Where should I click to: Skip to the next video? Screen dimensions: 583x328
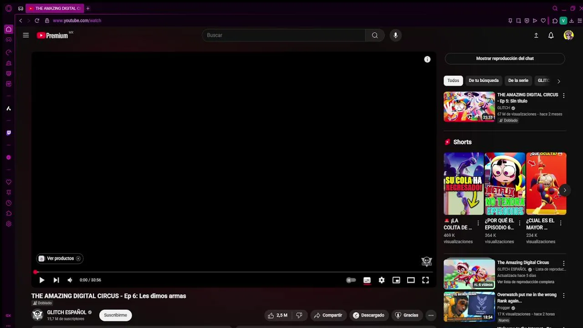pos(56,280)
